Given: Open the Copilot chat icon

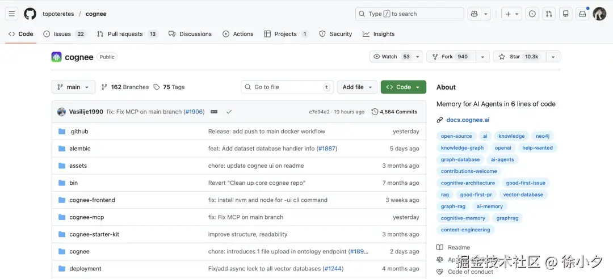Looking at the screenshot, I should (475, 14).
